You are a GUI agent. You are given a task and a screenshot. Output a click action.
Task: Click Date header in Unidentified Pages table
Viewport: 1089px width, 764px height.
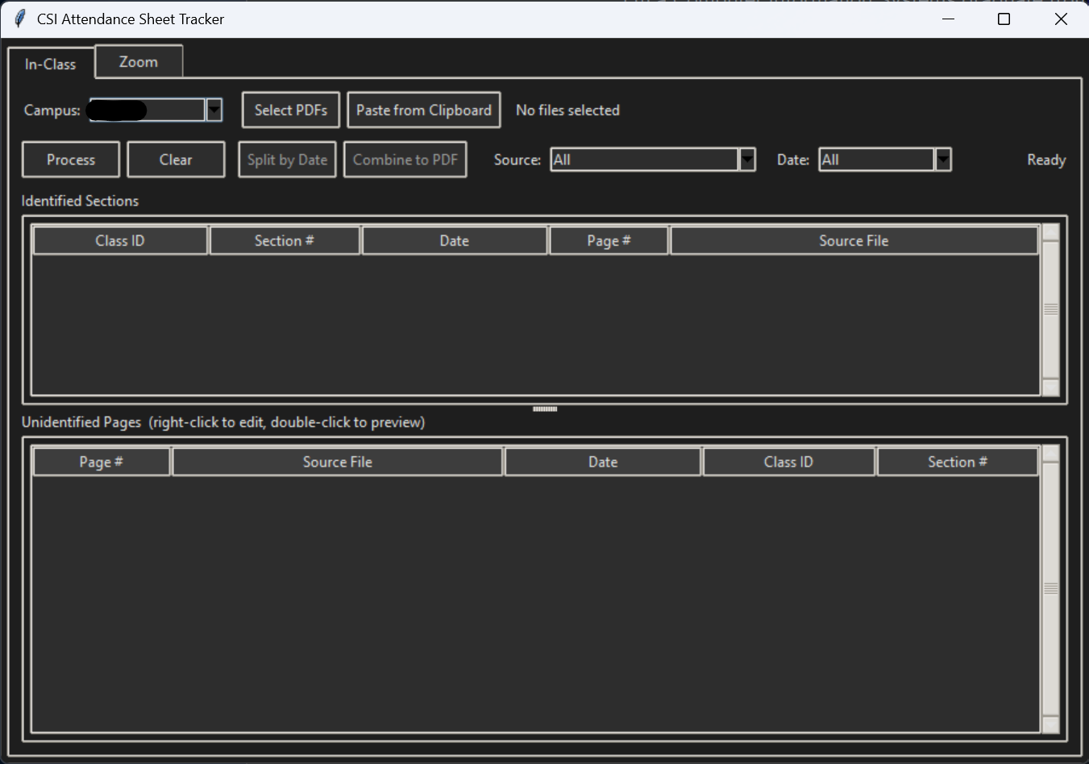point(603,462)
